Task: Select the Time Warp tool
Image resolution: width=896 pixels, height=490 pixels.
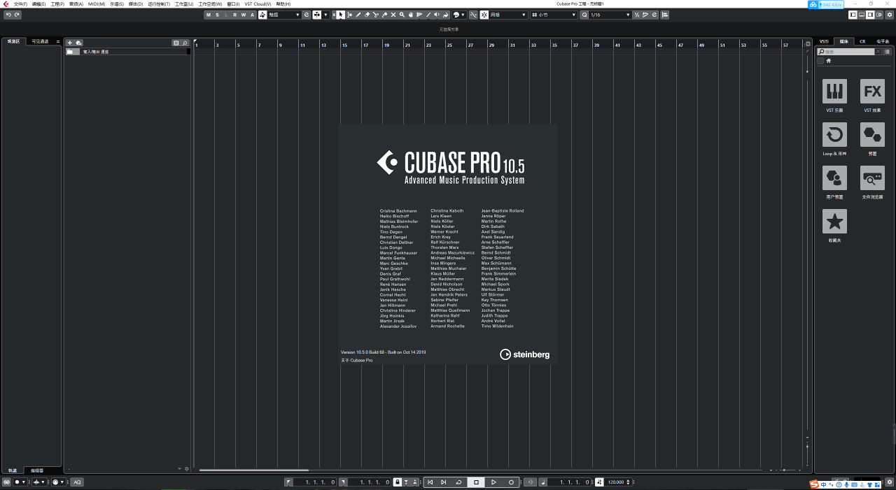Action: (419, 15)
